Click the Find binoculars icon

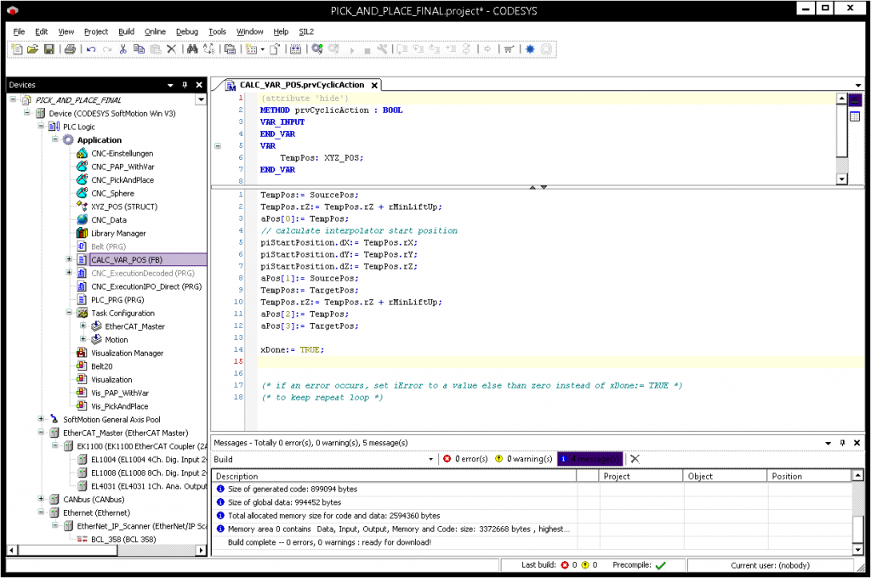192,49
